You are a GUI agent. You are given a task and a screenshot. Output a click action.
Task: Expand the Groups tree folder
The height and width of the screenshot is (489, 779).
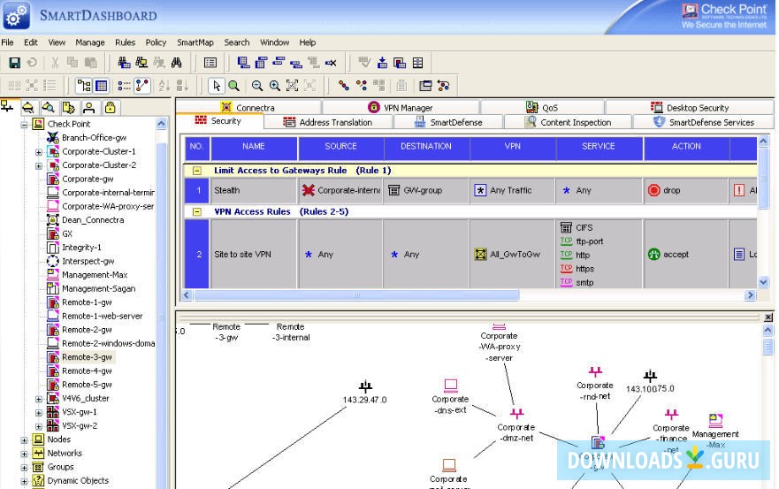(24, 467)
